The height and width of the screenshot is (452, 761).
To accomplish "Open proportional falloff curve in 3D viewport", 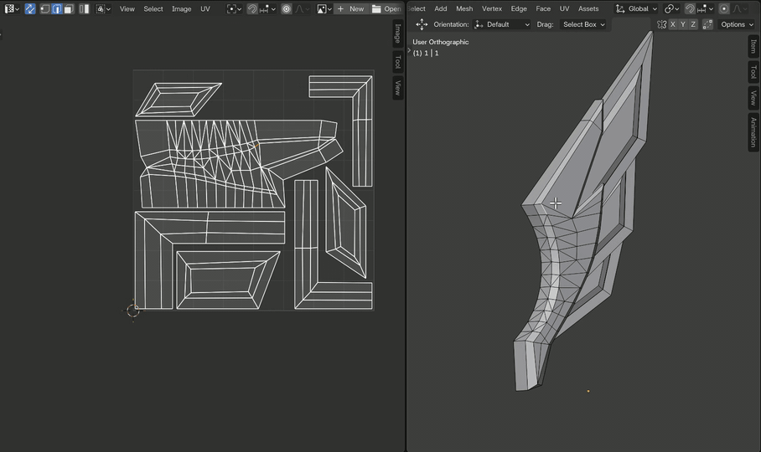I will (x=740, y=8).
